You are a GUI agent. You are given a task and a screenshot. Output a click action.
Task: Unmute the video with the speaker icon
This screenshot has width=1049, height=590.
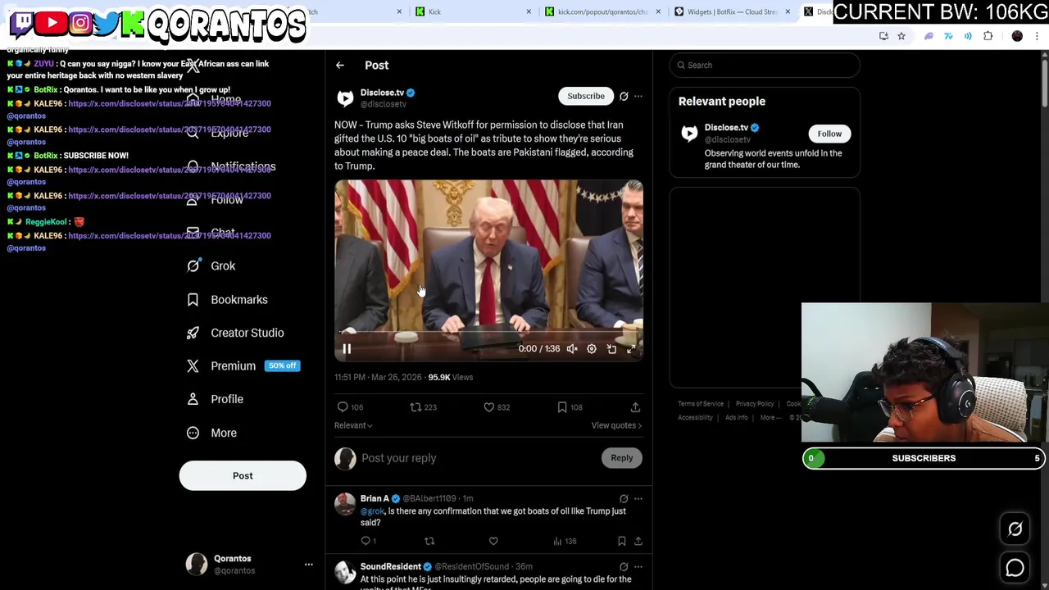(x=572, y=349)
